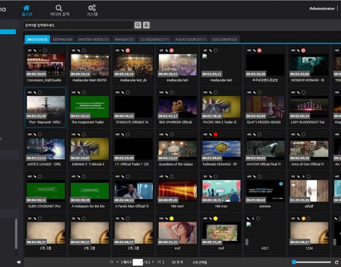This screenshot has height=267, width=341.
Task: Run the search with the magnifier button
Action: pos(138,25)
